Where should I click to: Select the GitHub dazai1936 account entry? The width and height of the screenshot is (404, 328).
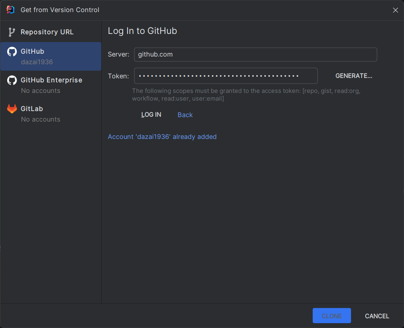point(51,57)
